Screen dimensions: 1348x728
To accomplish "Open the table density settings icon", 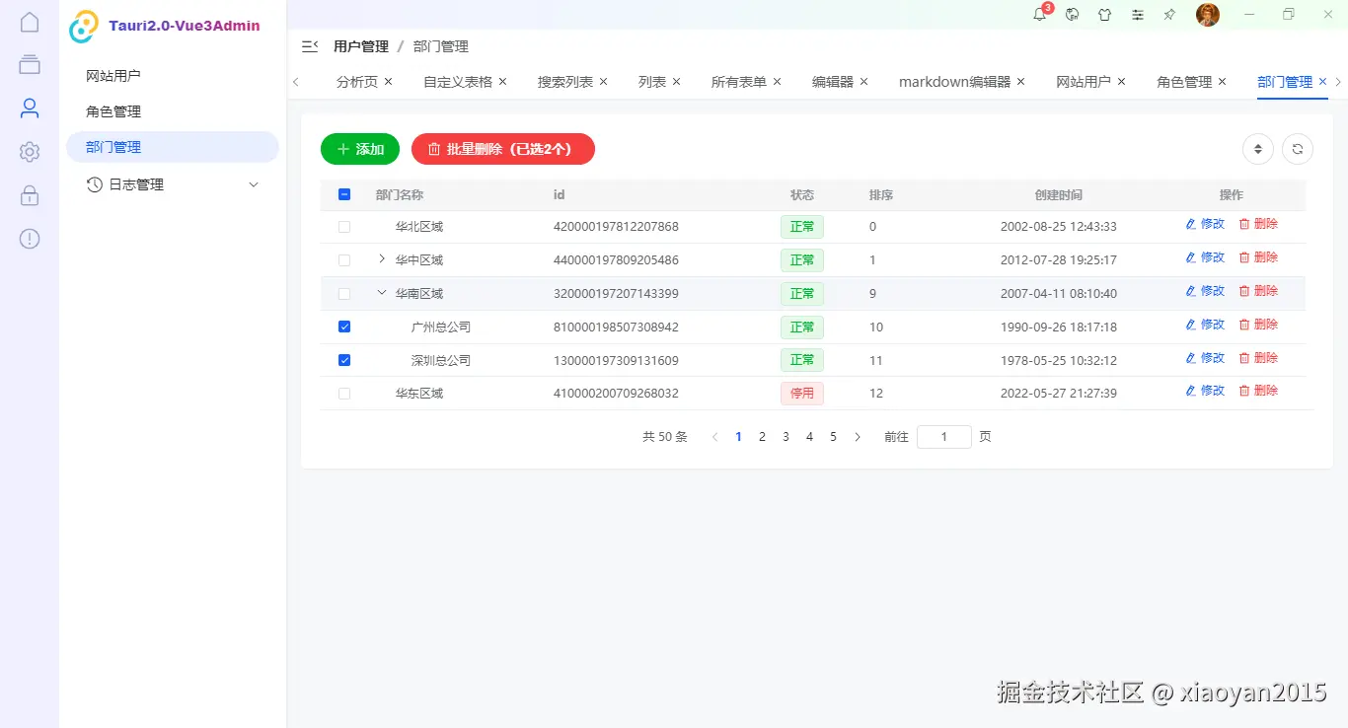I will pyautogui.click(x=1257, y=148).
